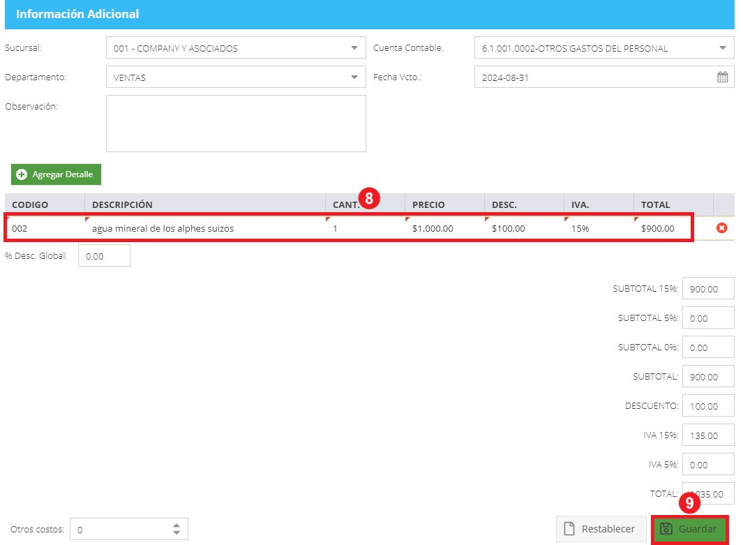
Task: Click the Restablecer document icon
Action: click(569, 528)
